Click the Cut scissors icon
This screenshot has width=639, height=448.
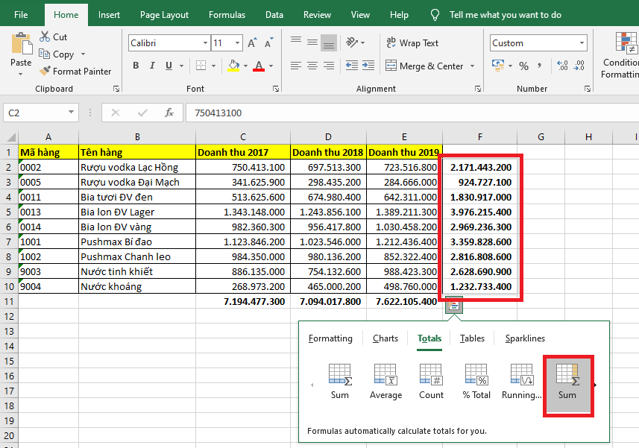(44, 37)
